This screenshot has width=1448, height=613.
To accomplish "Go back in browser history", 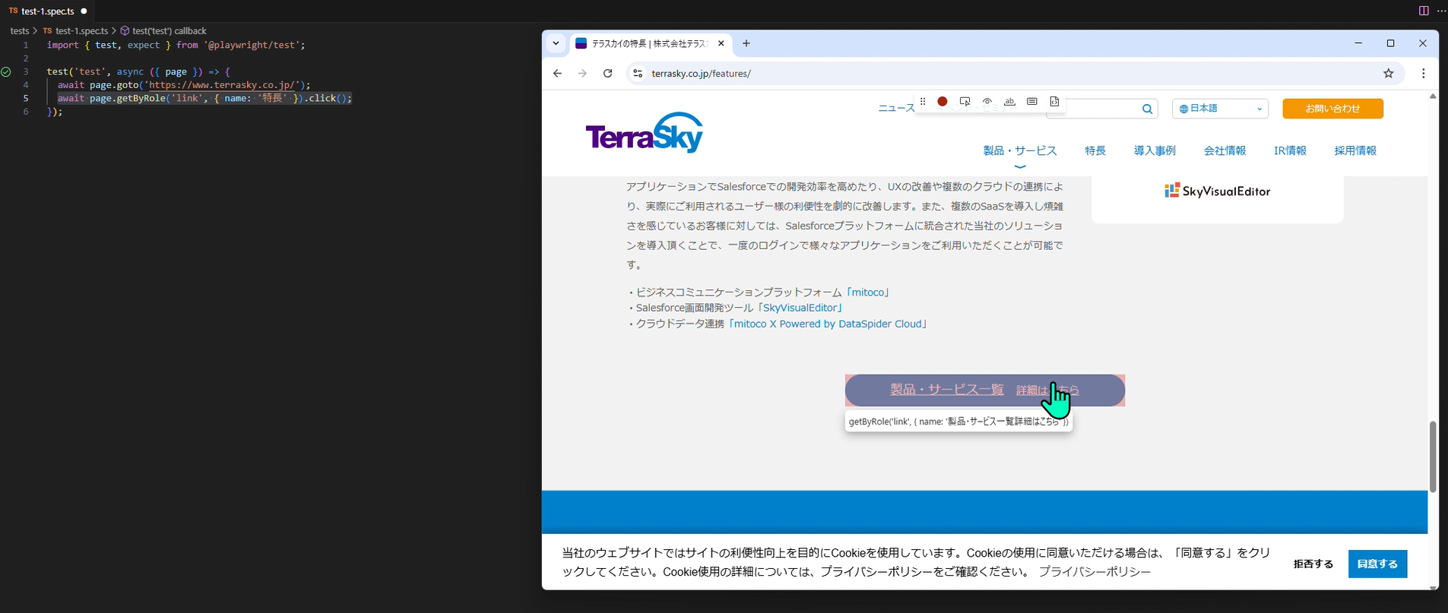I will (x=557, y=74).
